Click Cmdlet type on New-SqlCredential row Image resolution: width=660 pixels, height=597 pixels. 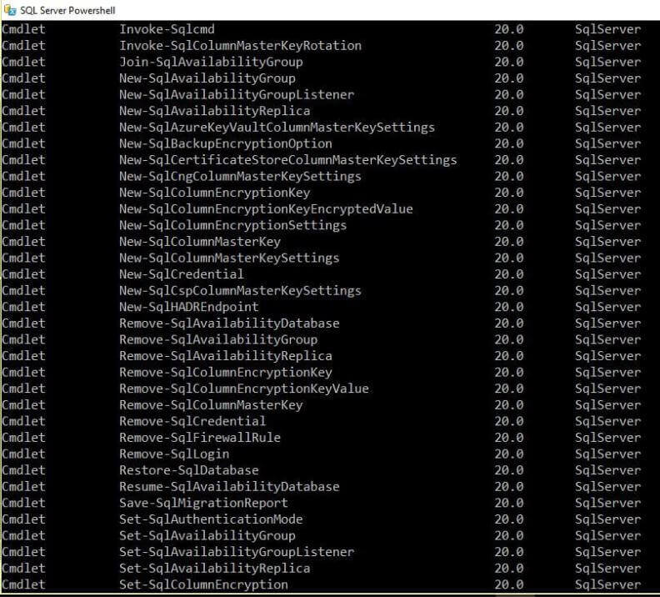23,274
